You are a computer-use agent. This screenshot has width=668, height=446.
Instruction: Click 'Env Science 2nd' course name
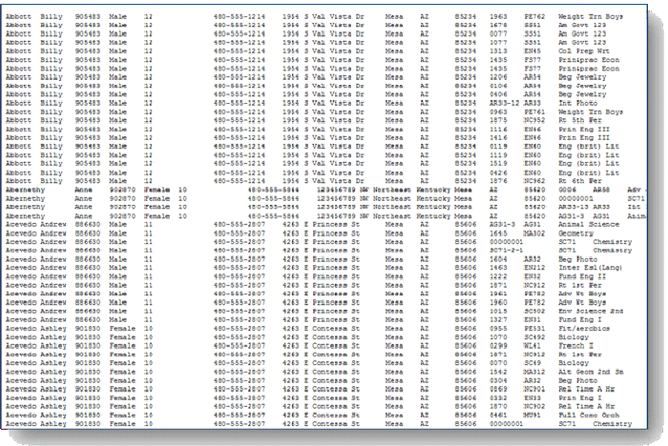tap(591, 311)
